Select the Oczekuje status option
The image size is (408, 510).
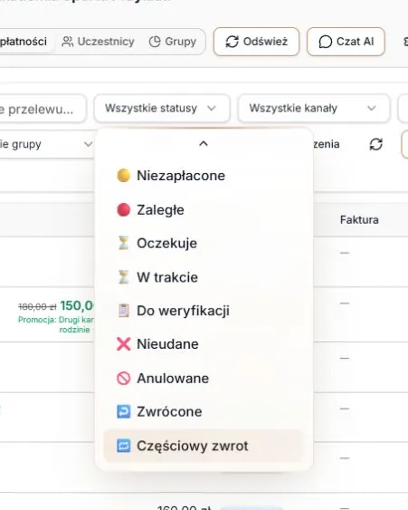point(204,244)
